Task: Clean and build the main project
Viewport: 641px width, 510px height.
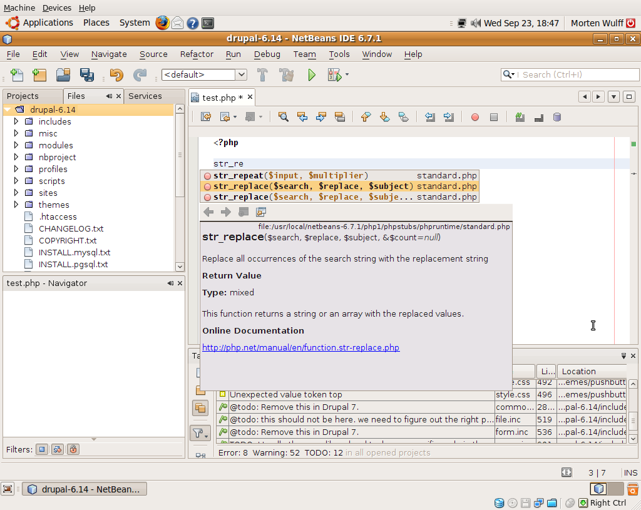Action: pos(286,75)
